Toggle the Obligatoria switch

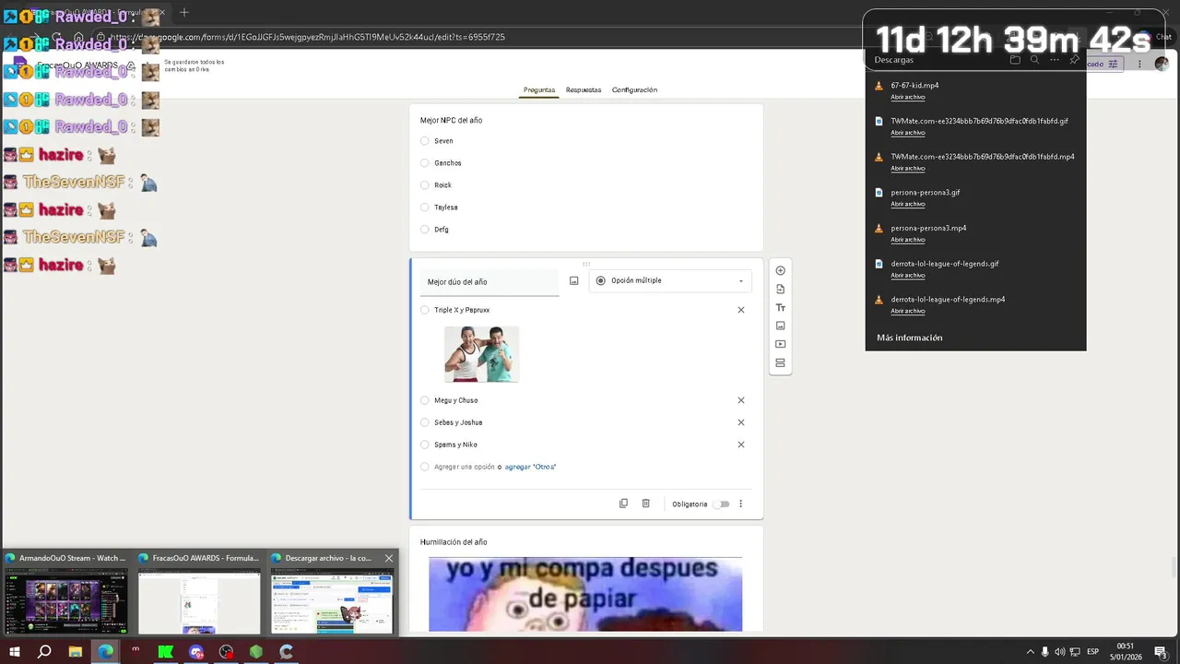tap(722, 504)
